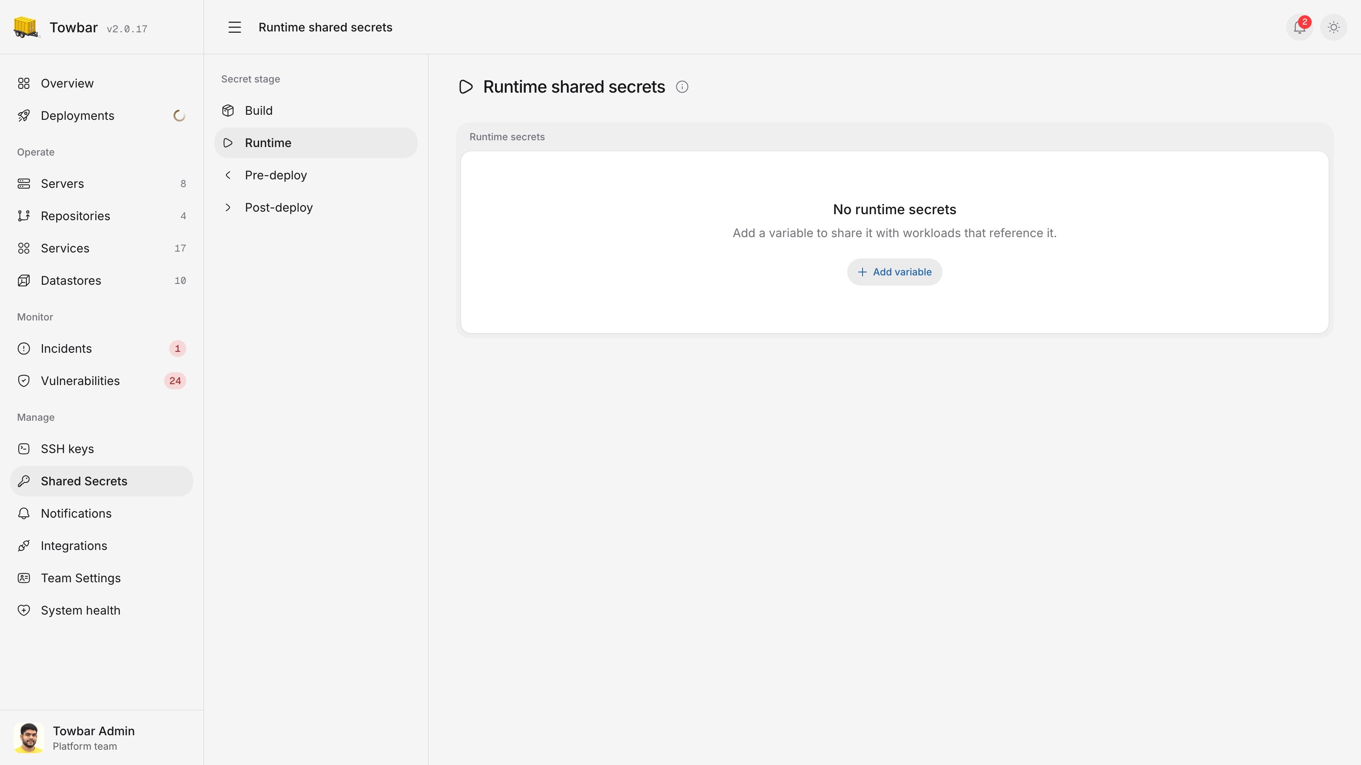Click the Add variable button
Screen dimensions: 1361x765
click(x=894, y=272)
